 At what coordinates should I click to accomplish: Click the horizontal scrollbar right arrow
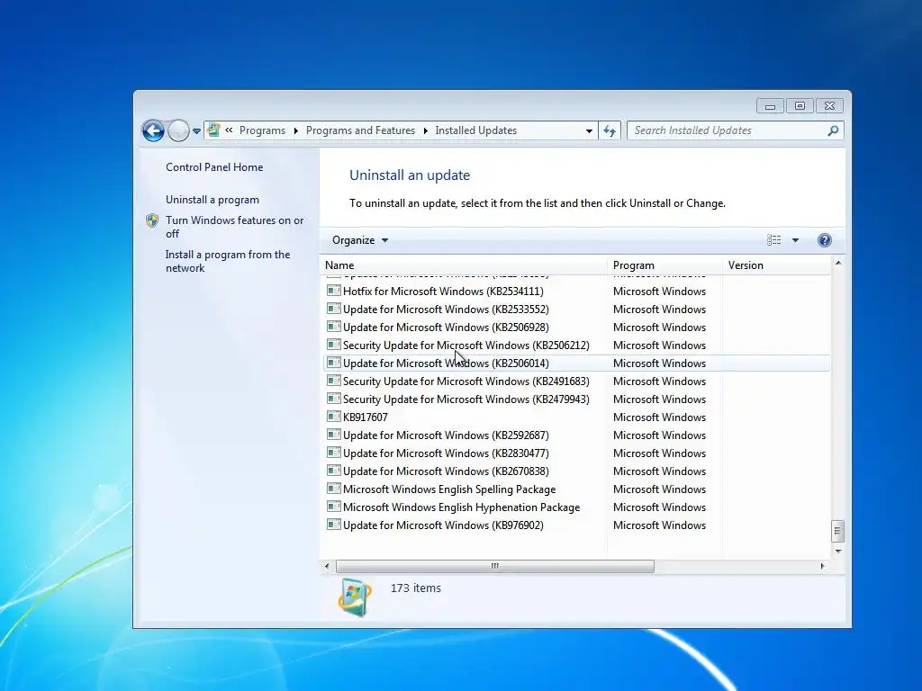point(822,567)
